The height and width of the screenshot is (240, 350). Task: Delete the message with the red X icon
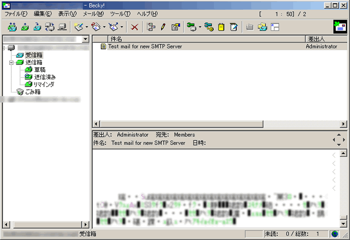[x=135, y=27]
